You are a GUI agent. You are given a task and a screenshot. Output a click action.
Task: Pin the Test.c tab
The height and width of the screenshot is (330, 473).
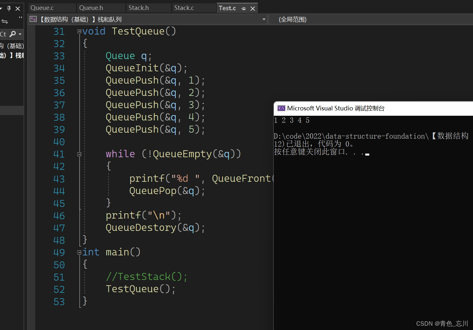coord(244,9)
